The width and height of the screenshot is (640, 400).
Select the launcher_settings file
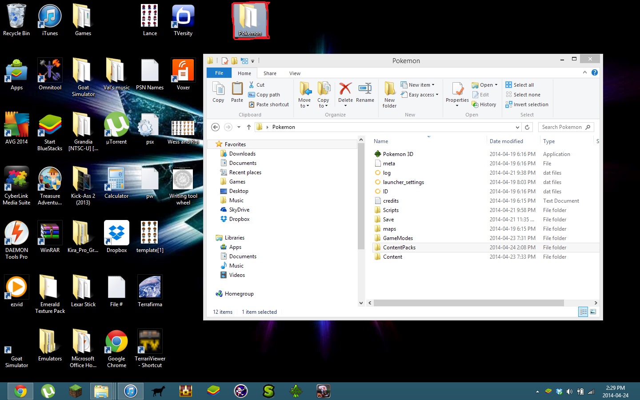403,182
